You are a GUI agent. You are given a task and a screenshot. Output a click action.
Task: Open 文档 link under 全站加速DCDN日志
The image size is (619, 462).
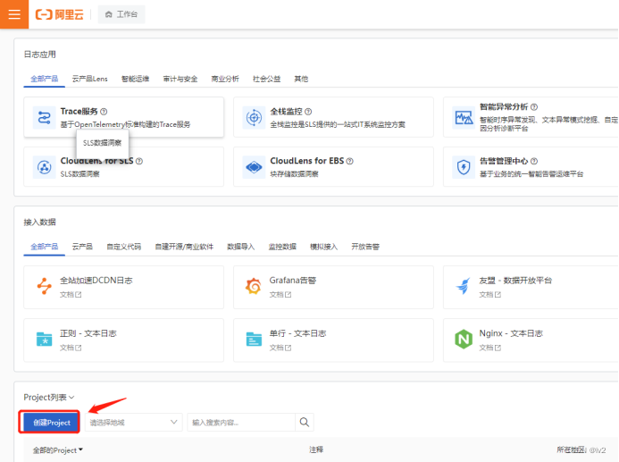(x=71, y=295)
